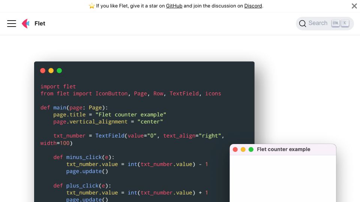Click 'IconButton' in the import line
This screenshot has width=360, height=202.
111,94
